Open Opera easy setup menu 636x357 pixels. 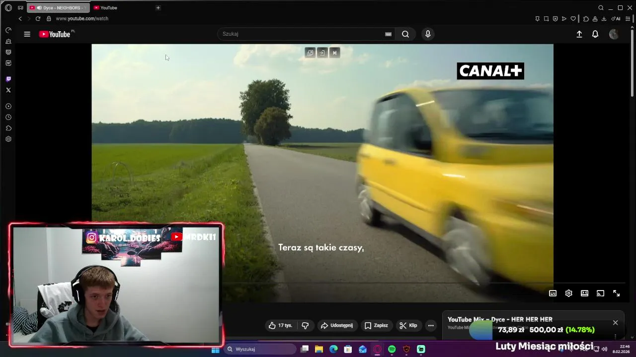click(x=628, y=19)
